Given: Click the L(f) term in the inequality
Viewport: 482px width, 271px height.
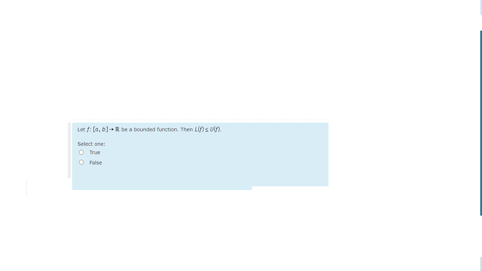Looking at the screenshot, I should tap(199, 130).
